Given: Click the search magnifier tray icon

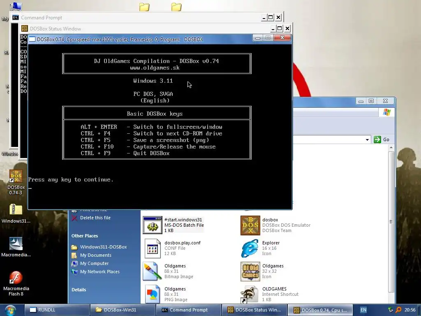Looking at the screenshot, I should coord(398,310).
